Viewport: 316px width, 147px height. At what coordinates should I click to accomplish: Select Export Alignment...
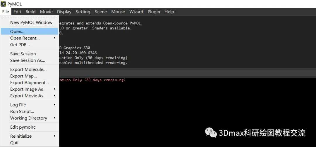[x=30, y=83]
